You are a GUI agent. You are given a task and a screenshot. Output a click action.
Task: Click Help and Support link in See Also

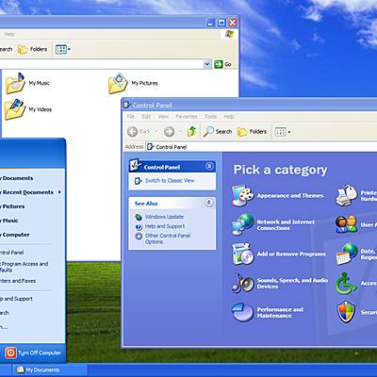pyautogui.click(x=165, y=226)
